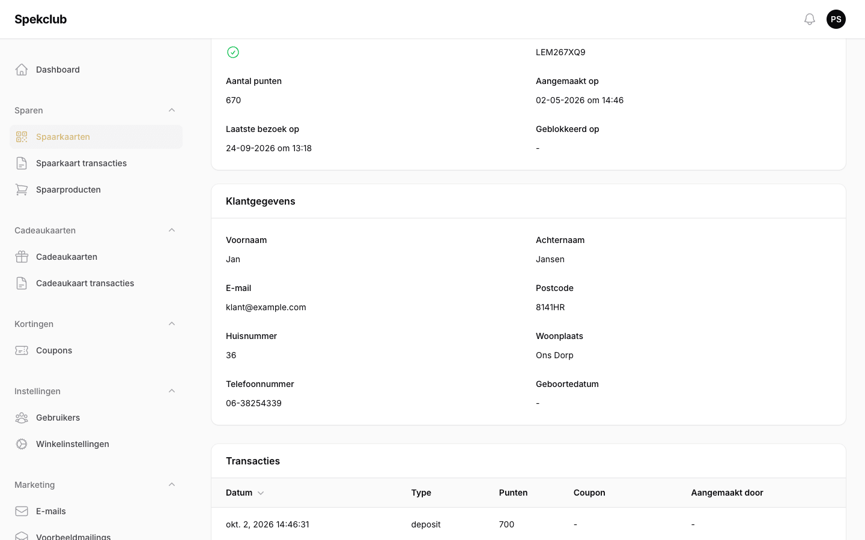Viewport: 865px width, 540px height.
Task: Click the transaction date okt. 2, 2026 14:46:31
Action: (x=267, y=524)
